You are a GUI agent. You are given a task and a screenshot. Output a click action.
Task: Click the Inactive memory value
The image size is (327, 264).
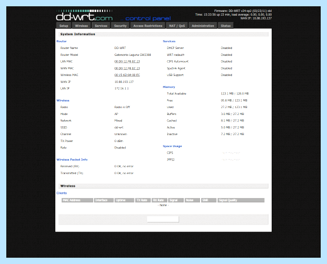click(x=232, y=134)
